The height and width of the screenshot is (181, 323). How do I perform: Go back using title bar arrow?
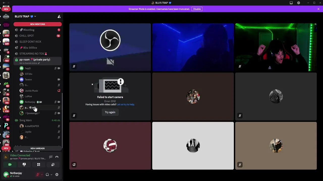click(x=4, y=3)
